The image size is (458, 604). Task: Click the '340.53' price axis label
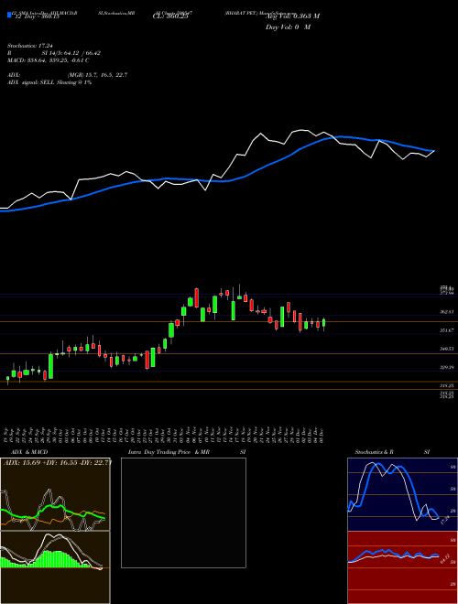(447, 349)
